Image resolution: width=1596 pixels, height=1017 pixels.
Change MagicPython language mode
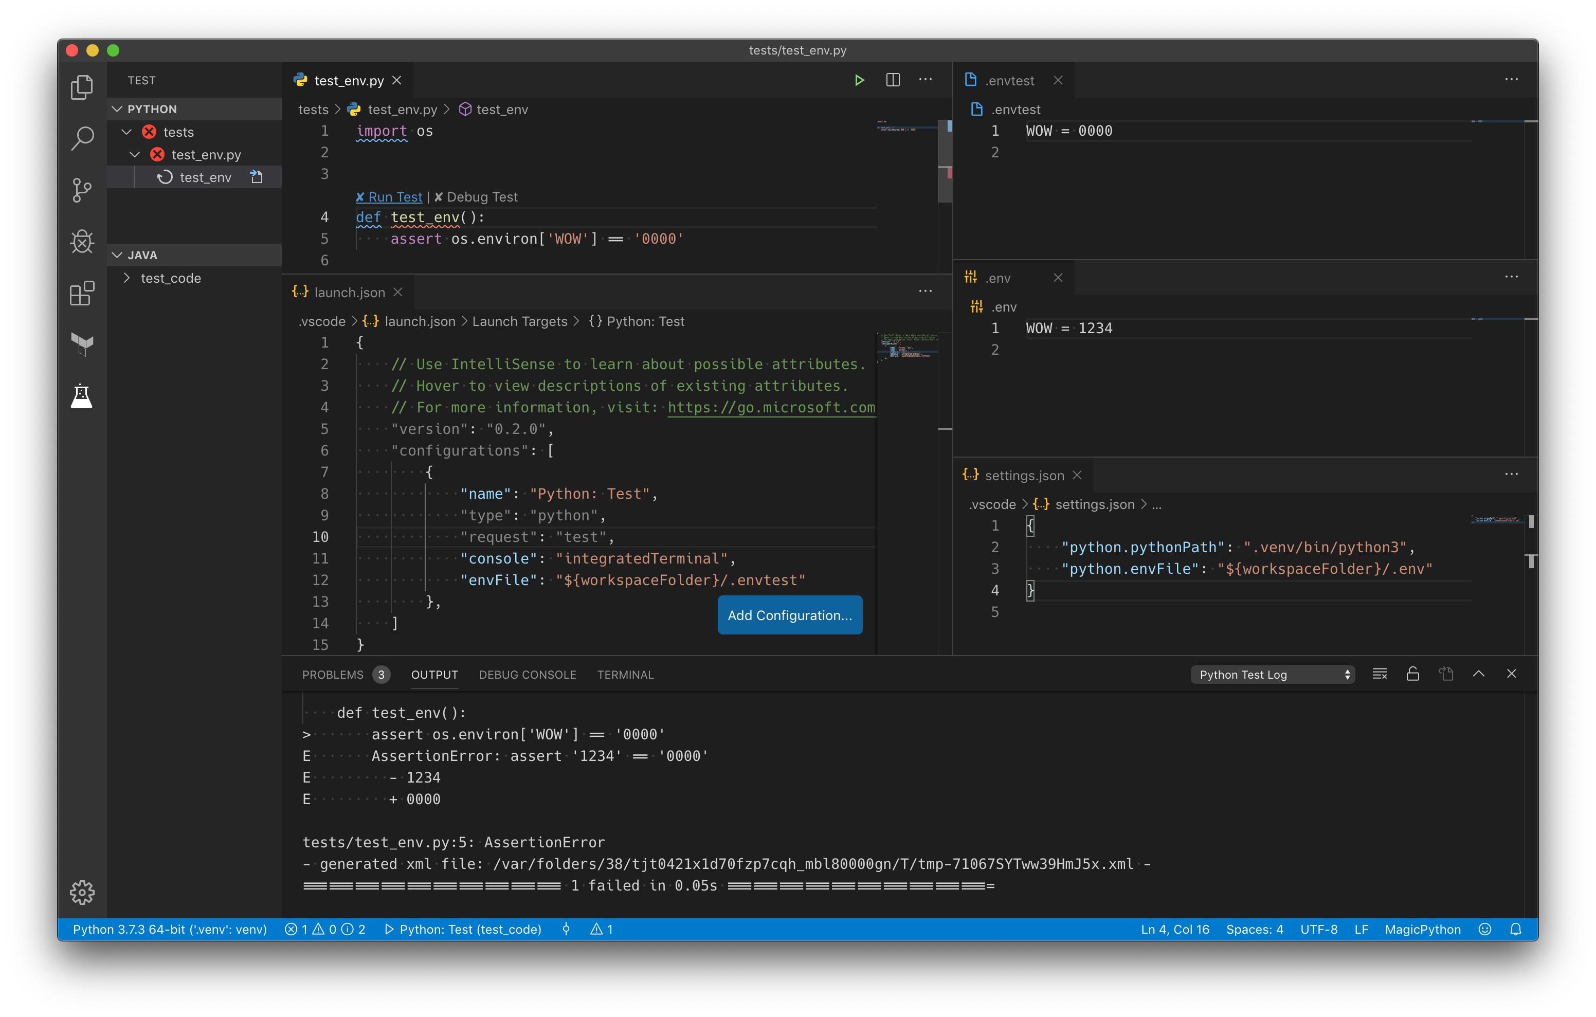1422,930
